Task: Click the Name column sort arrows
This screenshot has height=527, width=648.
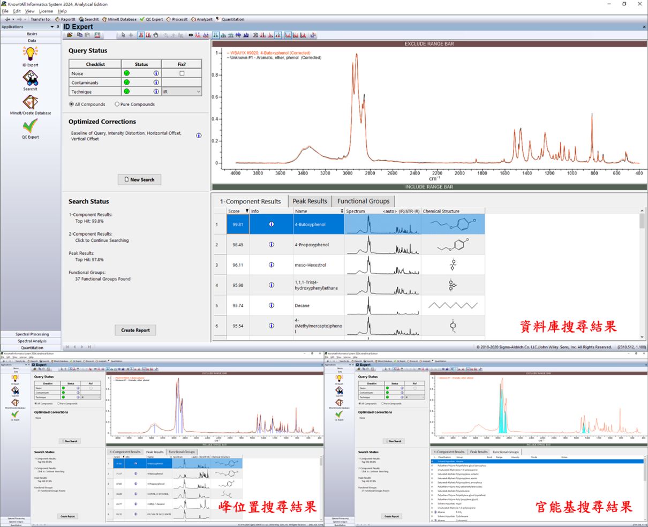Action: click(x=342, y=211)
